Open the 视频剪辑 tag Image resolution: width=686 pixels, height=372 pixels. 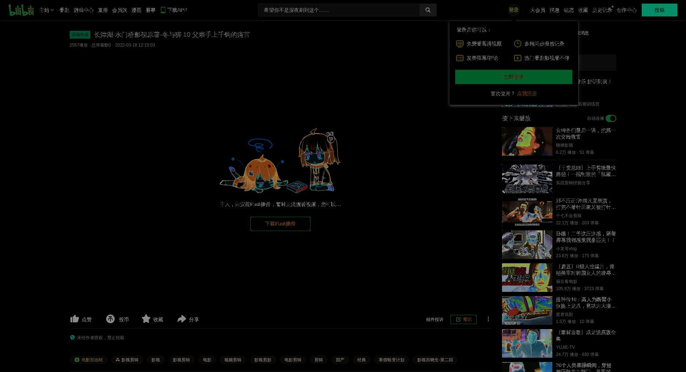click(233, 360)
